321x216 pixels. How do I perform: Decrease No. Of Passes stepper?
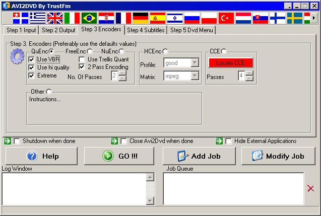[x=122, y=79]
